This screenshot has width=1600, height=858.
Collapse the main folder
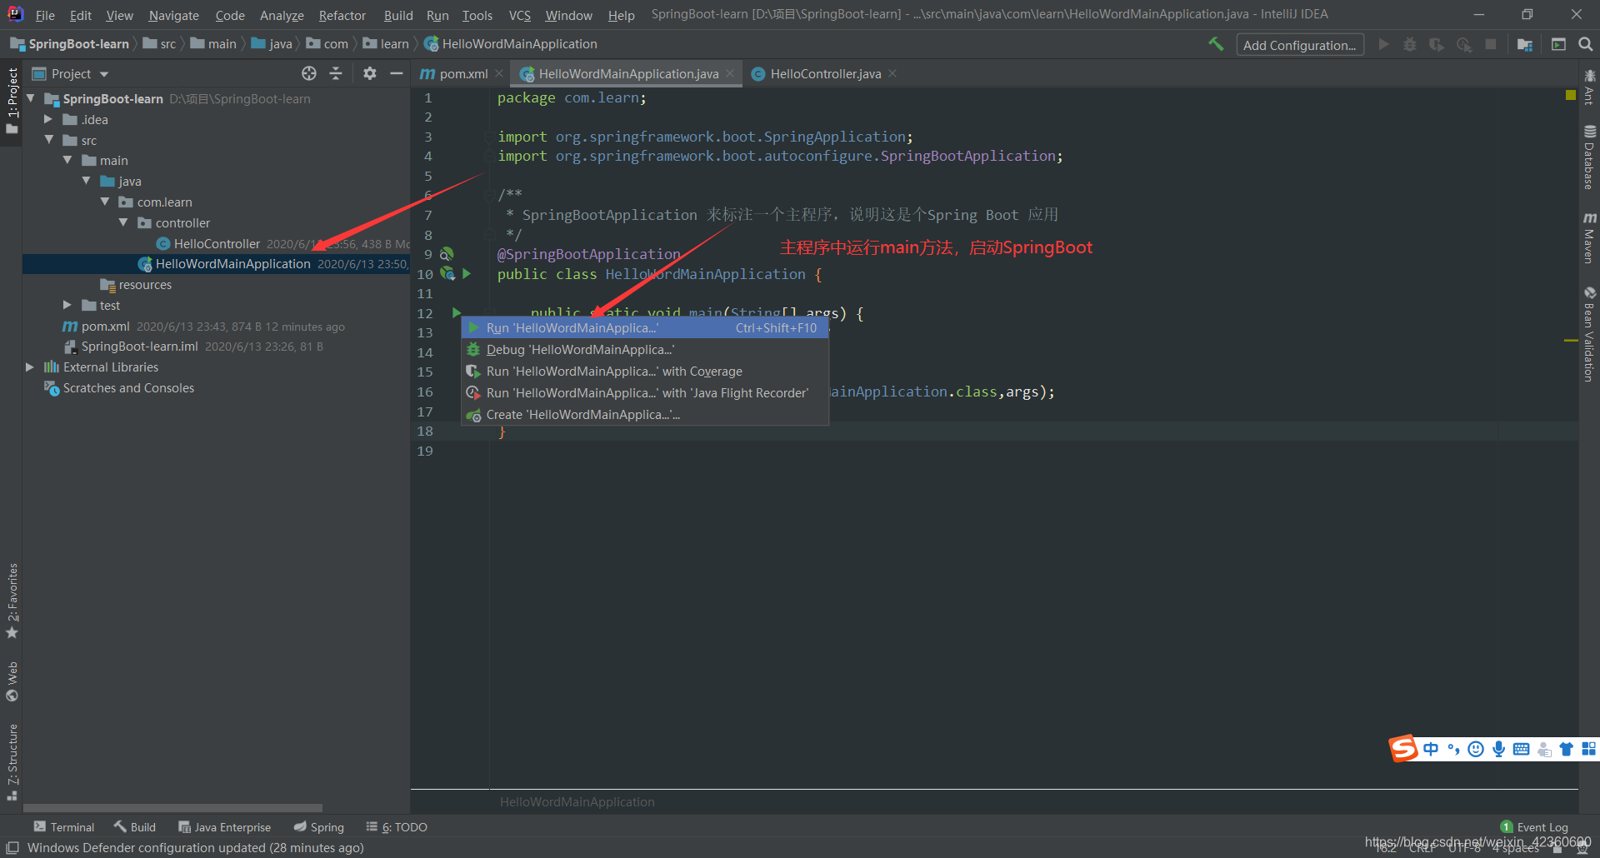point(67,160)
